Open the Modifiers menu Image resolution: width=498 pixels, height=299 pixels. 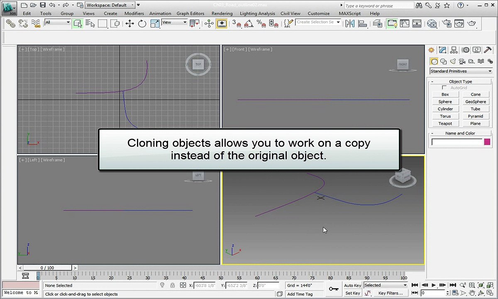coord(134,13)
